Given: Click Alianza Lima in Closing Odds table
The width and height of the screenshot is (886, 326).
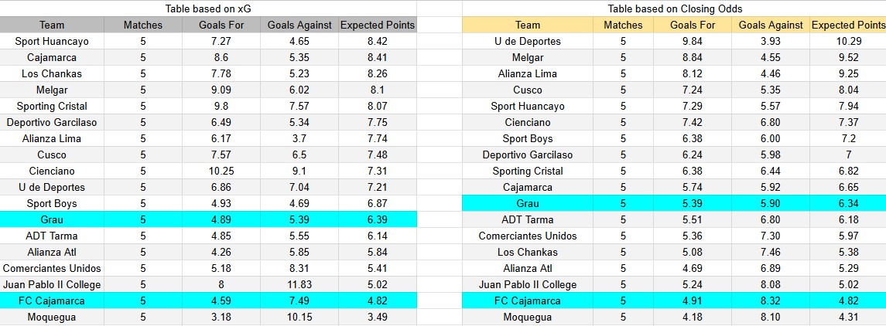Looking at the screenshot, I should (x=527, y=73).
